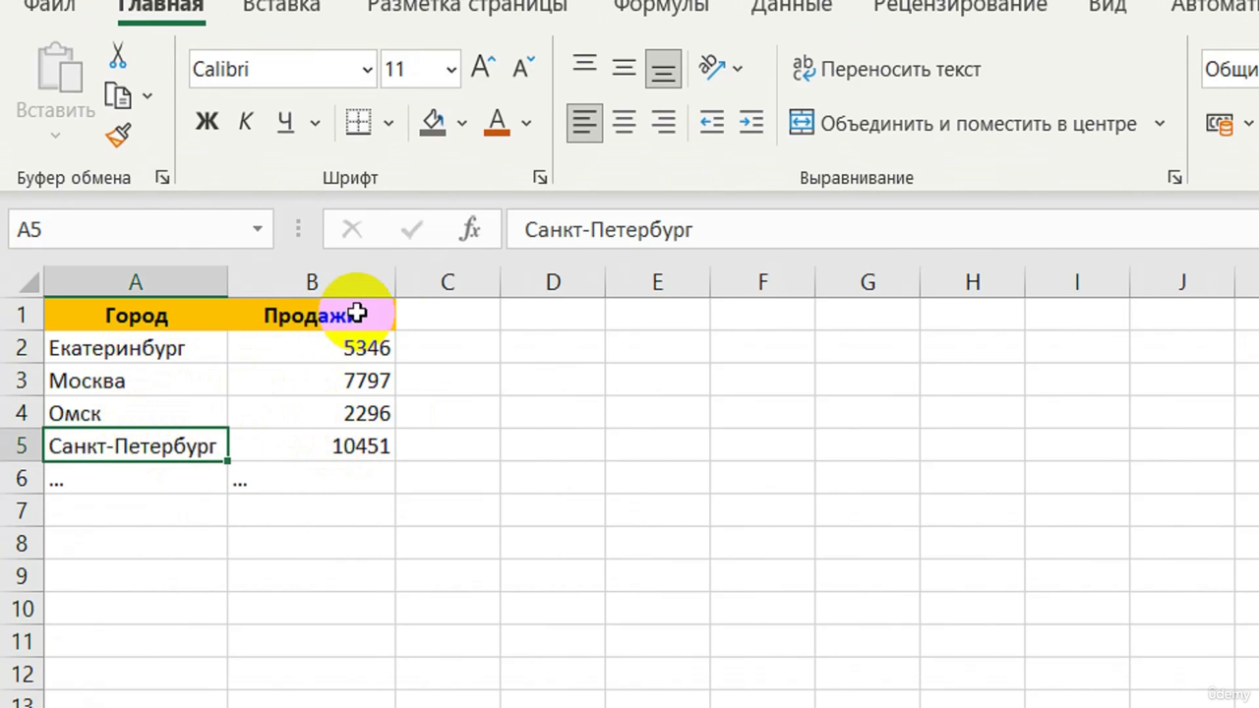Cancel the formula bar entry
This screenshot has width=1259, height=708.
pos(351,229)
